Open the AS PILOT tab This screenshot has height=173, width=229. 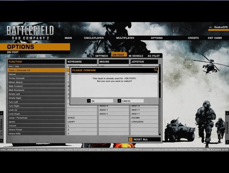pos(154,56)
